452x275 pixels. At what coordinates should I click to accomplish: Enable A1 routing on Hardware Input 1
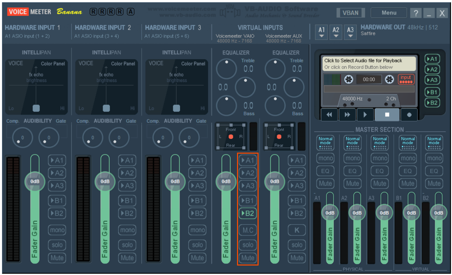(x=57, y=160)
